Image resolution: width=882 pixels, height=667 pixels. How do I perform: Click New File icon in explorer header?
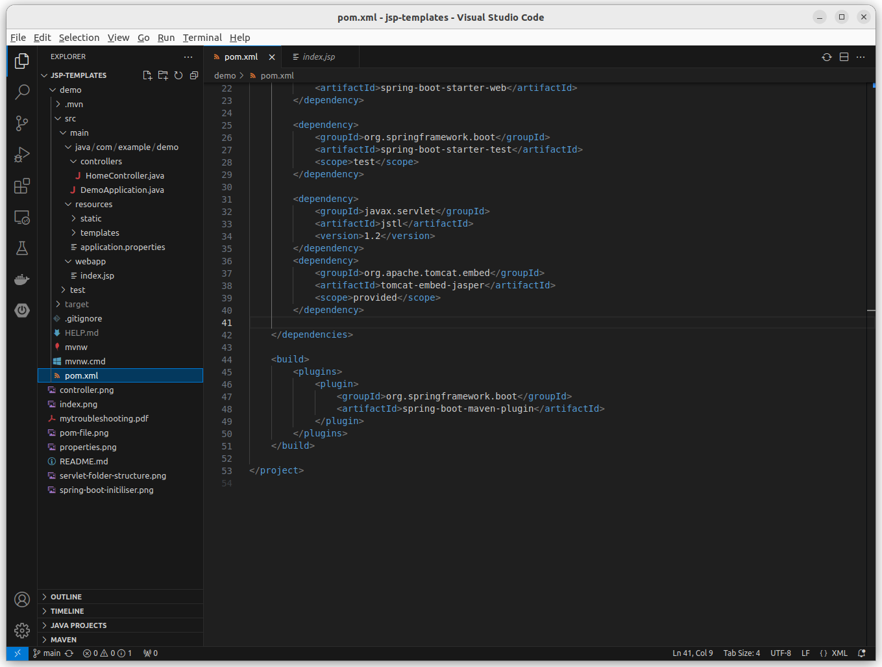click(x=147, y=75)
